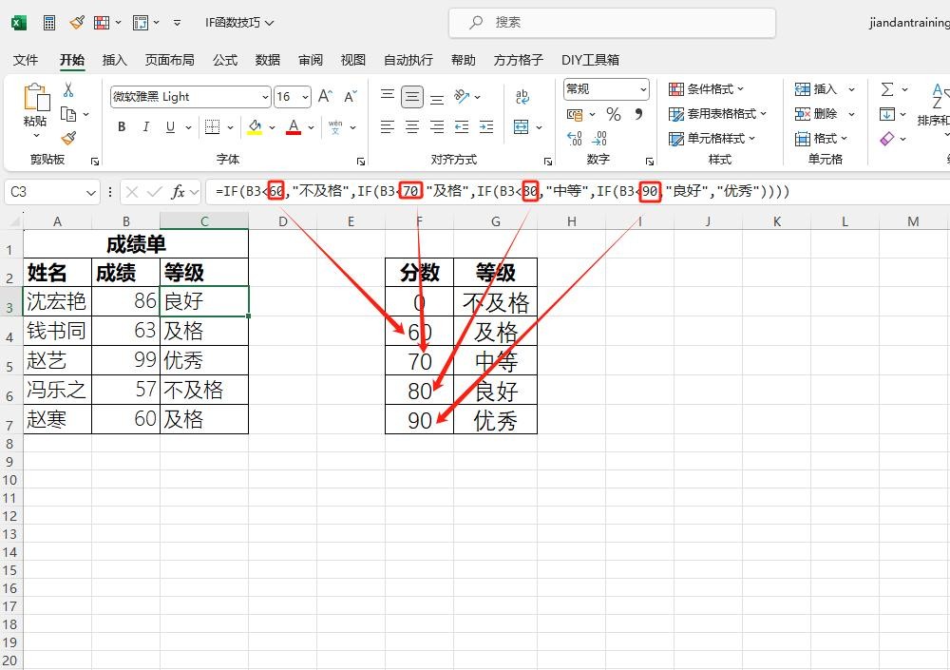
Task: Click the AutoSum sigma icon
Action: point(887,89)
